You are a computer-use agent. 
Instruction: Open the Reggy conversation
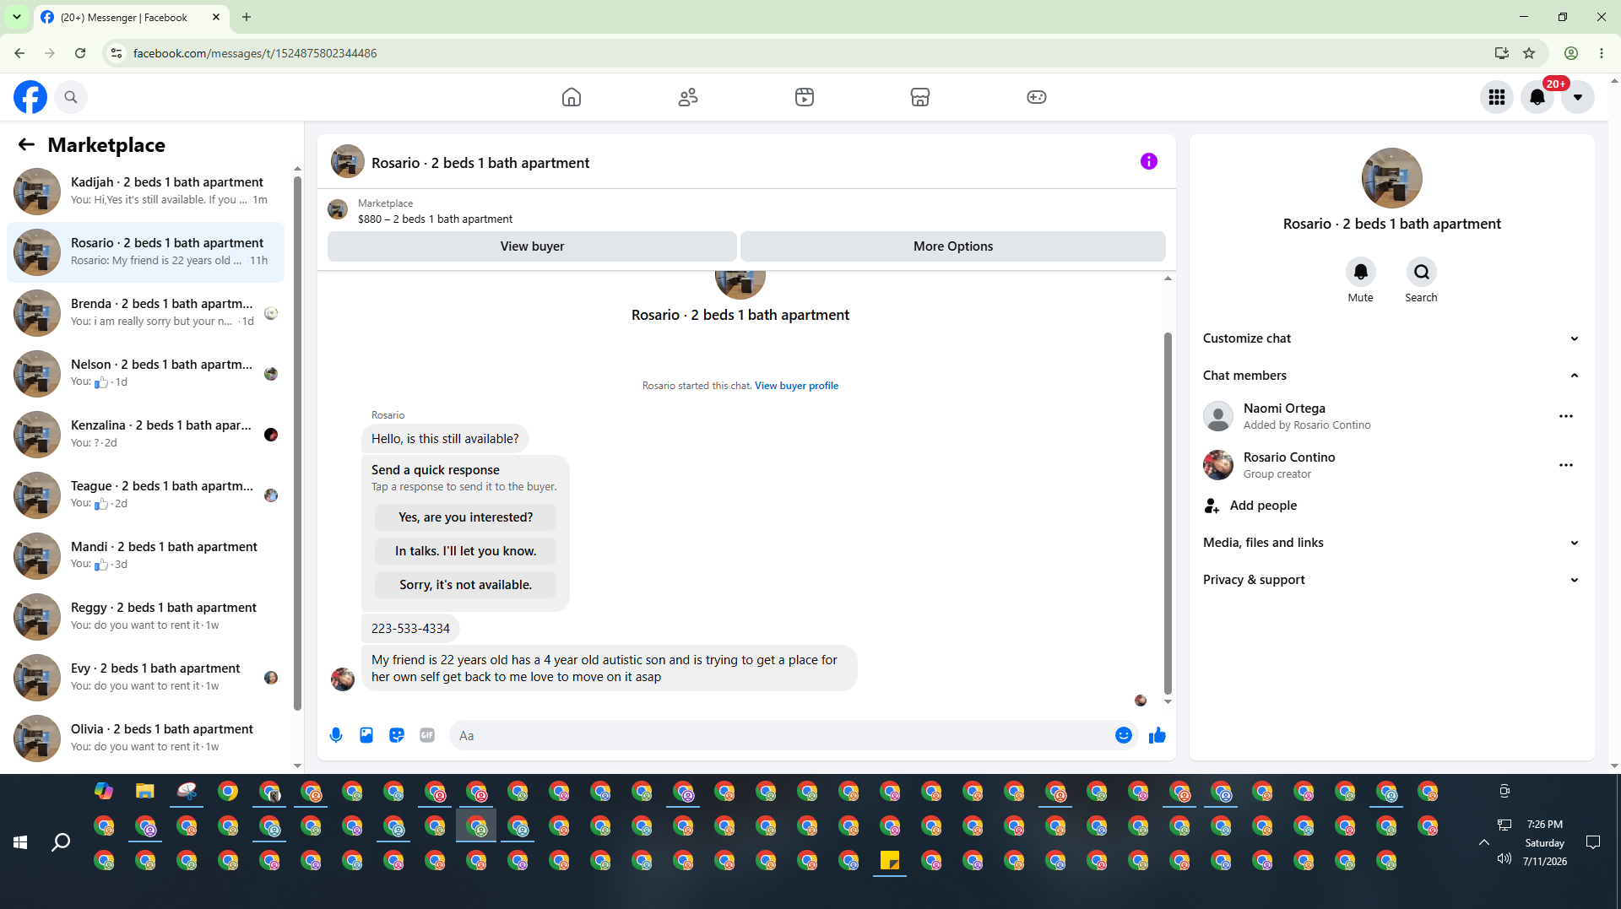click(145, 616)
